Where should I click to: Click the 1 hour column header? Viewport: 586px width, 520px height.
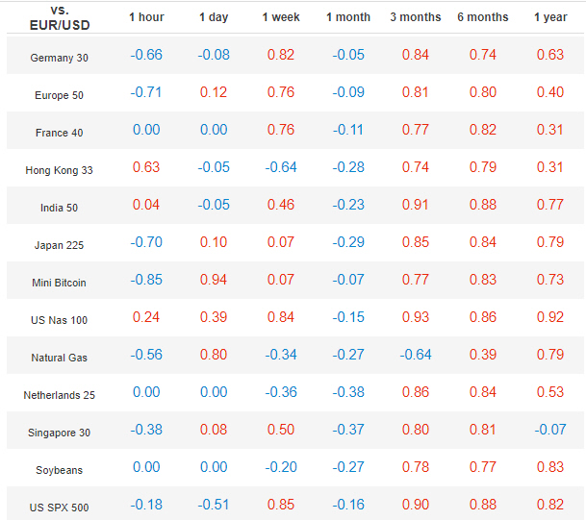coord(146,17)
